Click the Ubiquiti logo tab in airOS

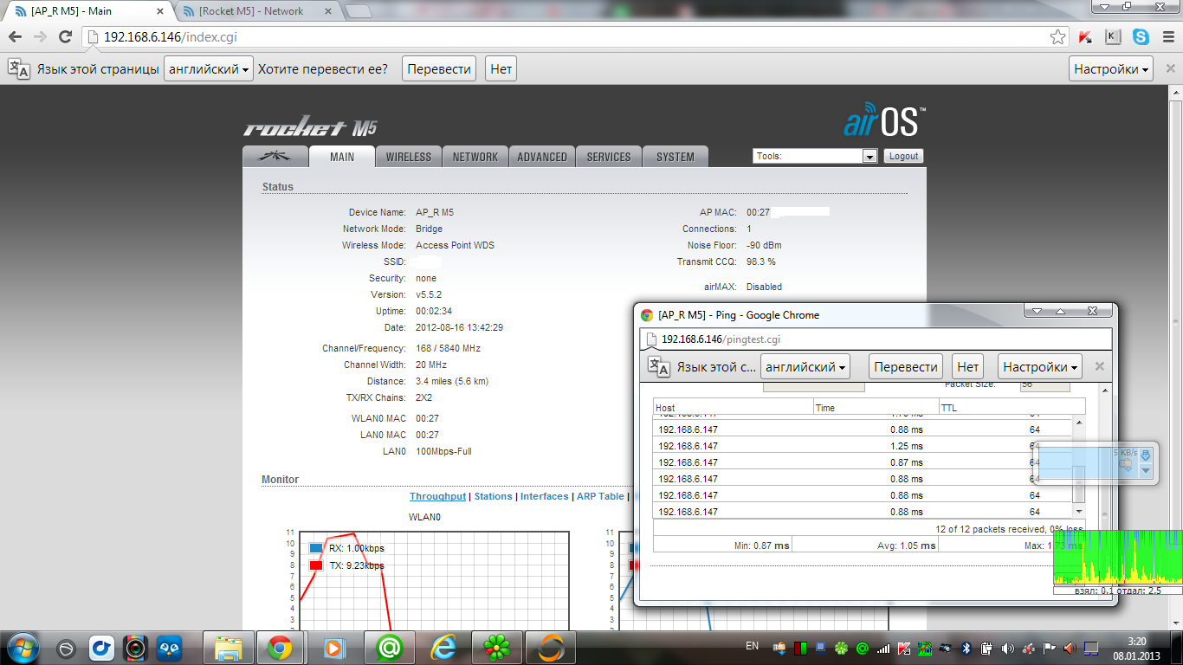coord(275,157)
